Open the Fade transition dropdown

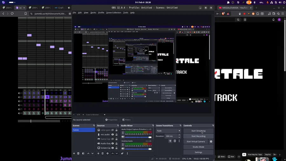point(168,131)
